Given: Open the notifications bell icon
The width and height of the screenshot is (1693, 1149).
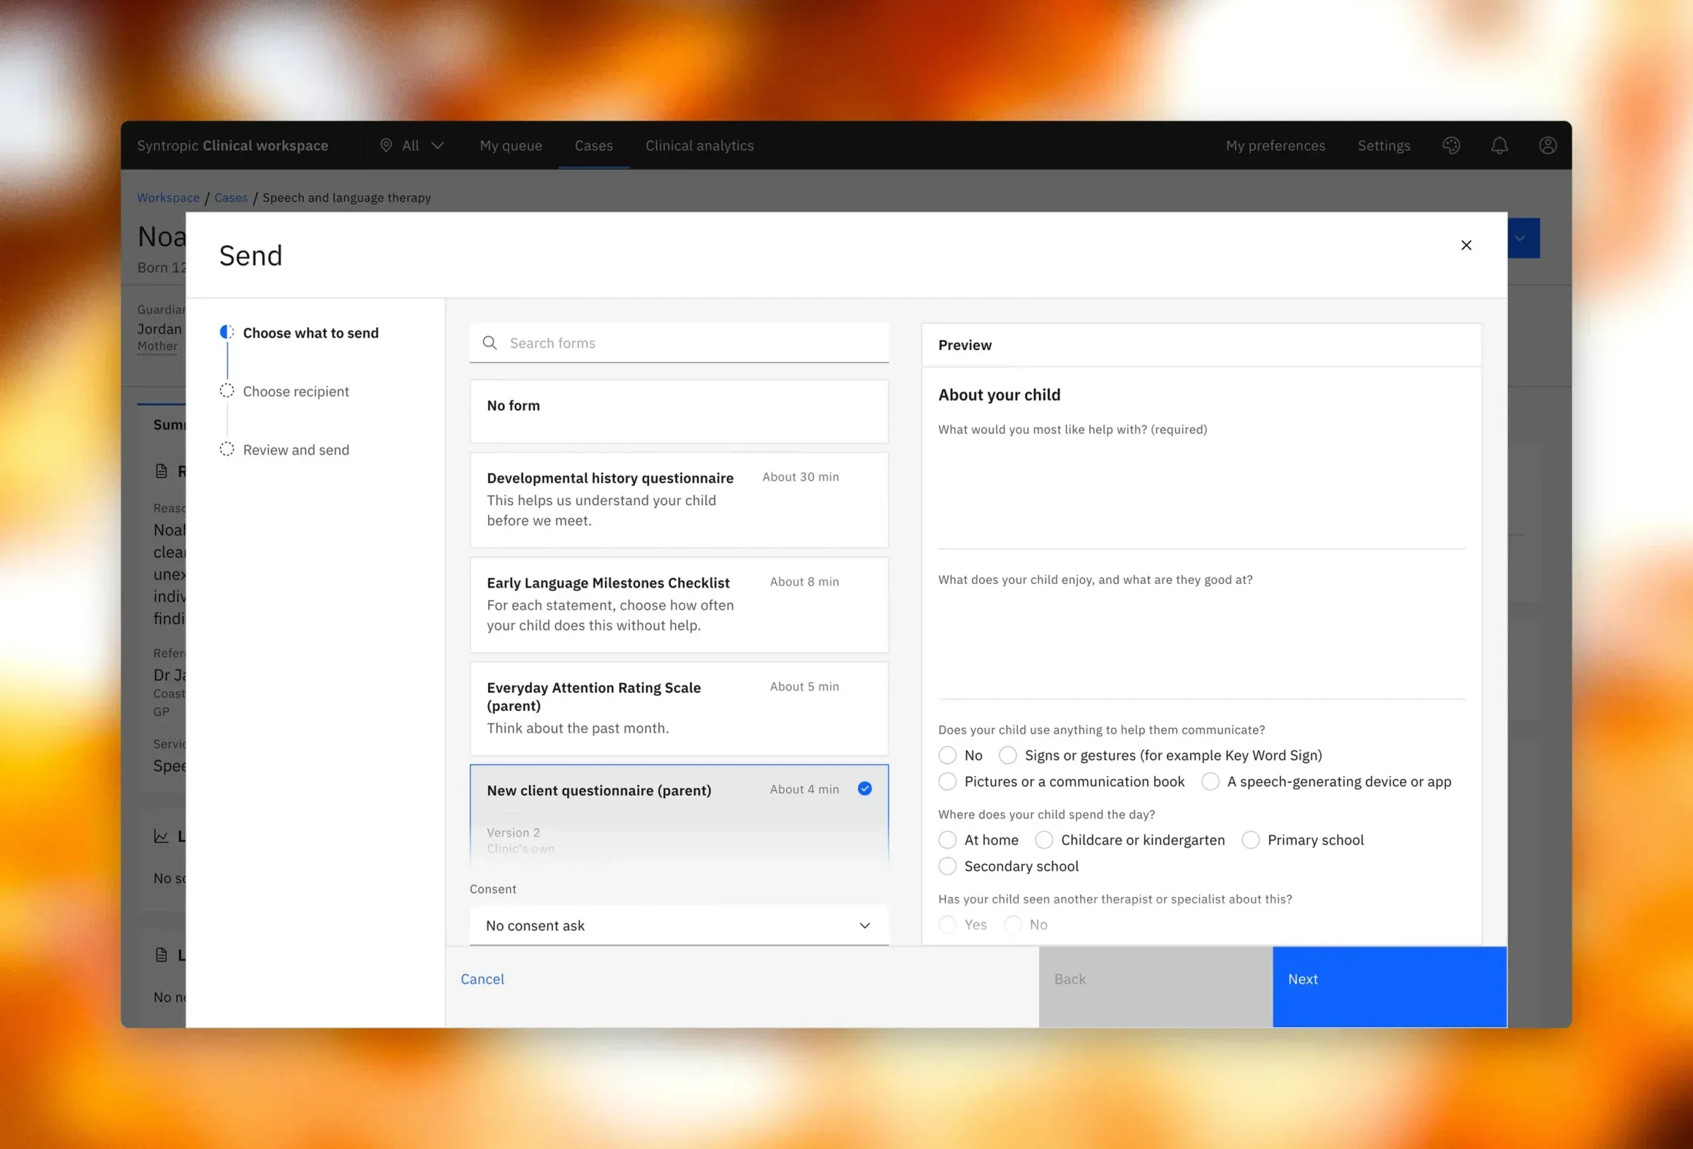Looking at the screenshot, I should point(1499,146).
